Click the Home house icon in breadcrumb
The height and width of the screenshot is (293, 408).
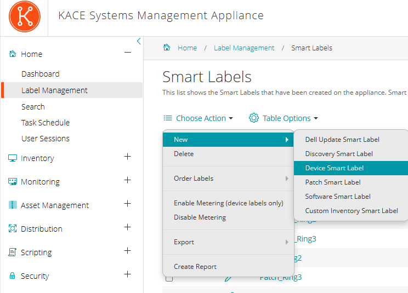pos(167,48)
